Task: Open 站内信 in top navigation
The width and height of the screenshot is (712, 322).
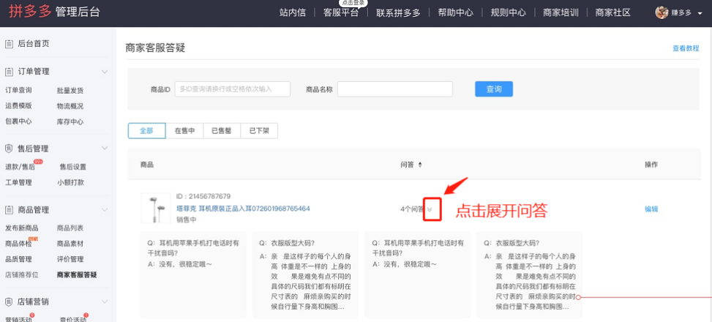Action: click(x=293, y=12)
